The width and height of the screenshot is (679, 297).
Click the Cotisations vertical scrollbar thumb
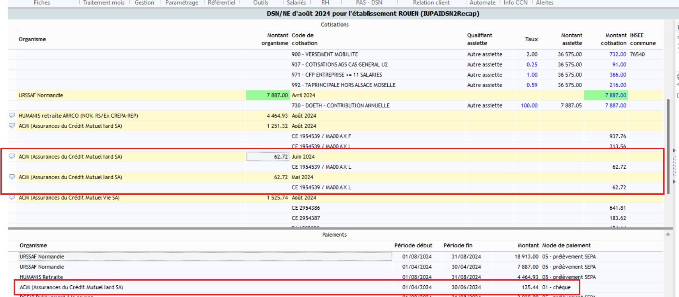tap(668, 146)
